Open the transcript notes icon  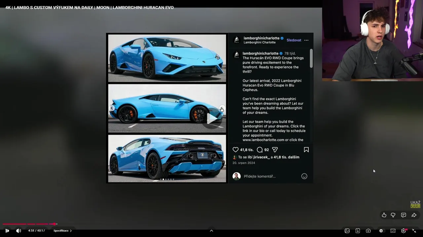358,231
